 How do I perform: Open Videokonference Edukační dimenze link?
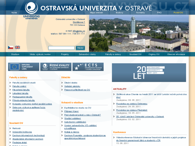[x=151, y=139]
